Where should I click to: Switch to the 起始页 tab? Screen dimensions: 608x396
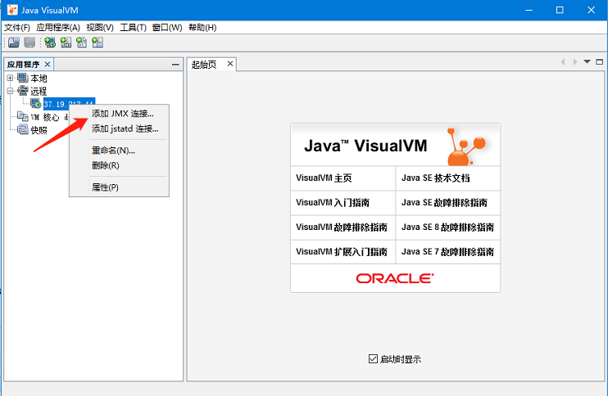coord(204,65)
